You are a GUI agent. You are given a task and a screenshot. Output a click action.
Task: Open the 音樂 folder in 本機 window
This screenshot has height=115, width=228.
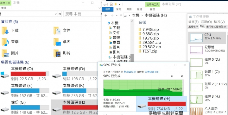point(10,42)
